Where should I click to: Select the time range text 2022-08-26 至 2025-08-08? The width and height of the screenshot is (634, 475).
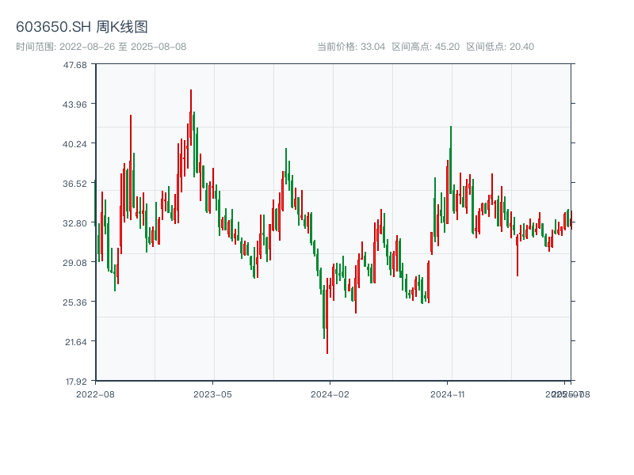[123, 47]
